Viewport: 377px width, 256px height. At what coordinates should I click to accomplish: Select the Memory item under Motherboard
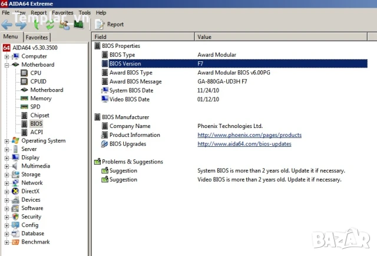[x=41, y=99]
